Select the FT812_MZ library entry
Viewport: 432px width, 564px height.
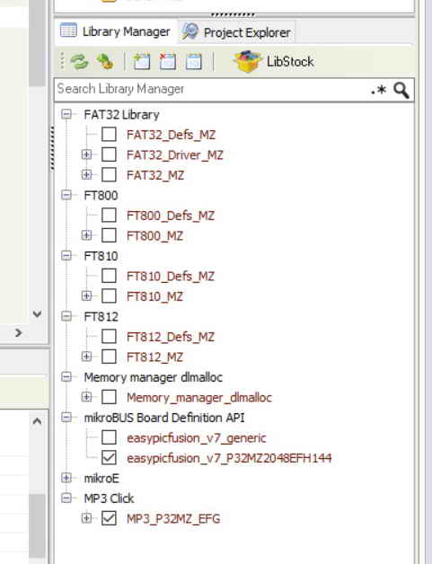155,357
